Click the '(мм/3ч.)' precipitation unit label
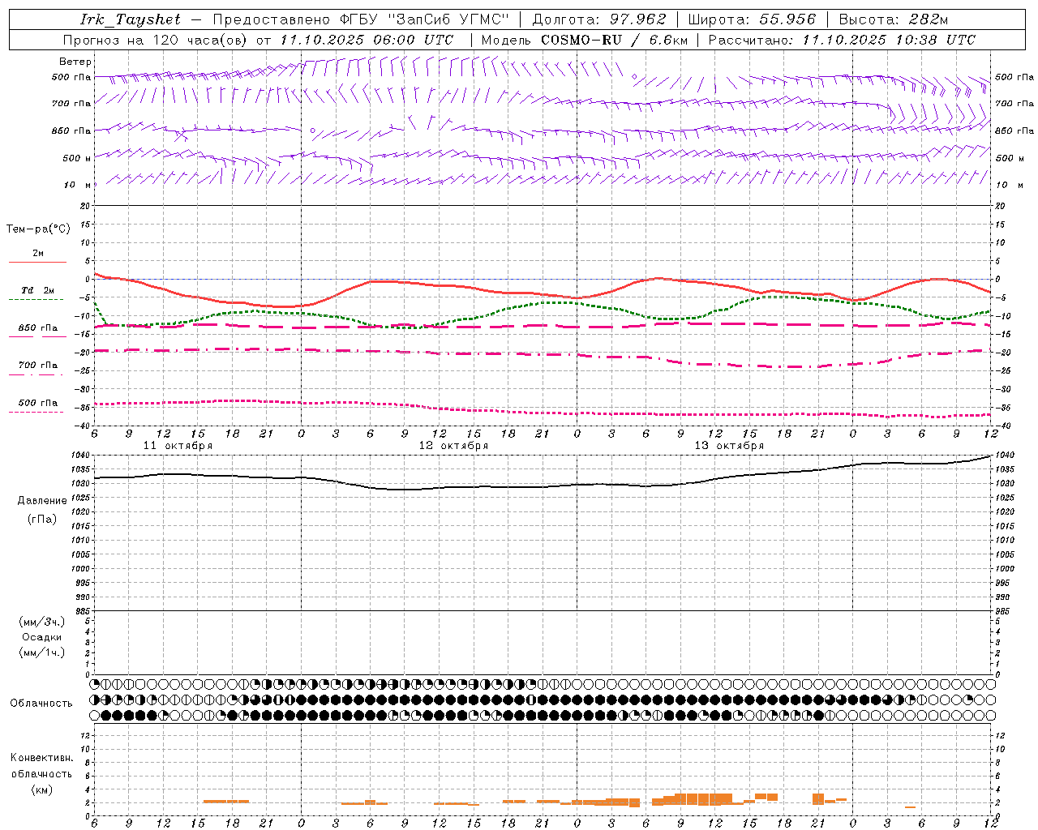This screenshot has height=830, width=1038. (42, 622)
